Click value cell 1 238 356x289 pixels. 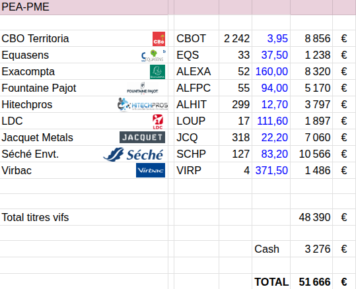312,55
